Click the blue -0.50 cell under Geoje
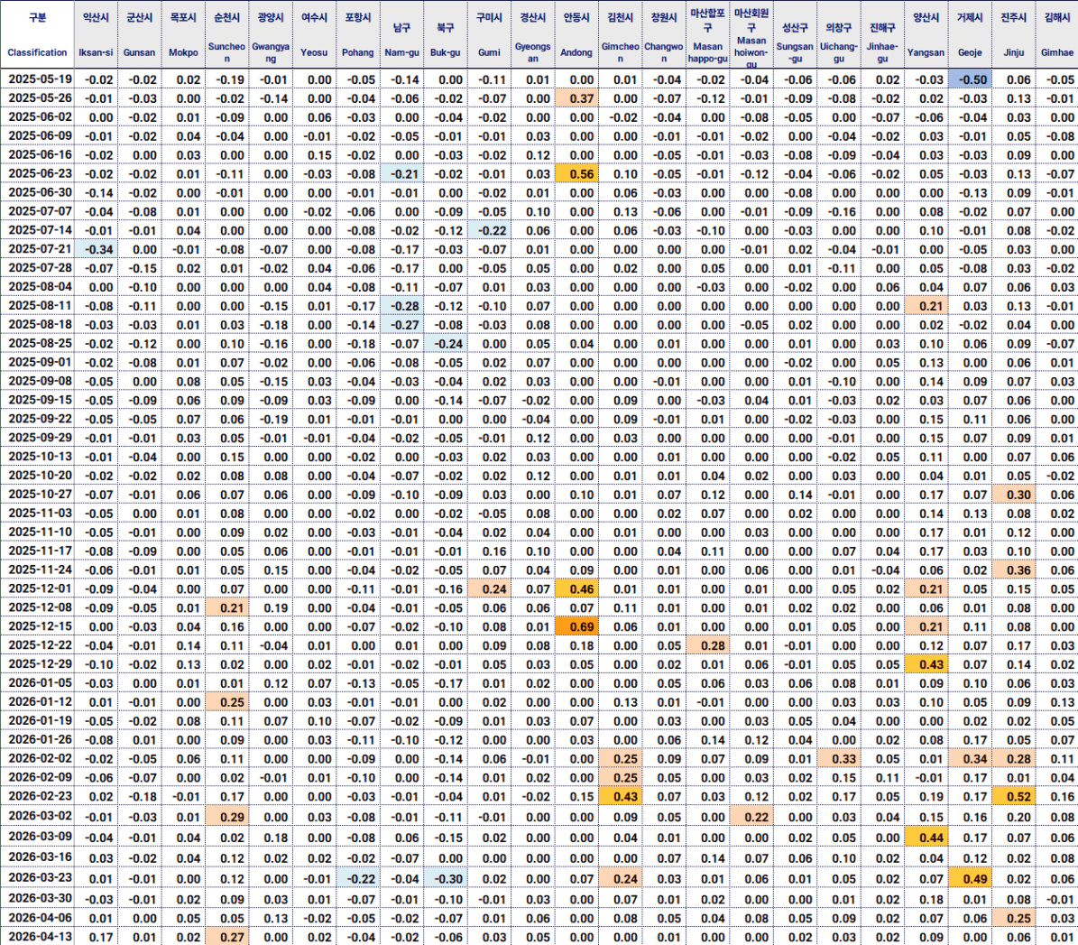1078x945 pixels. click(x=970, y=79)
